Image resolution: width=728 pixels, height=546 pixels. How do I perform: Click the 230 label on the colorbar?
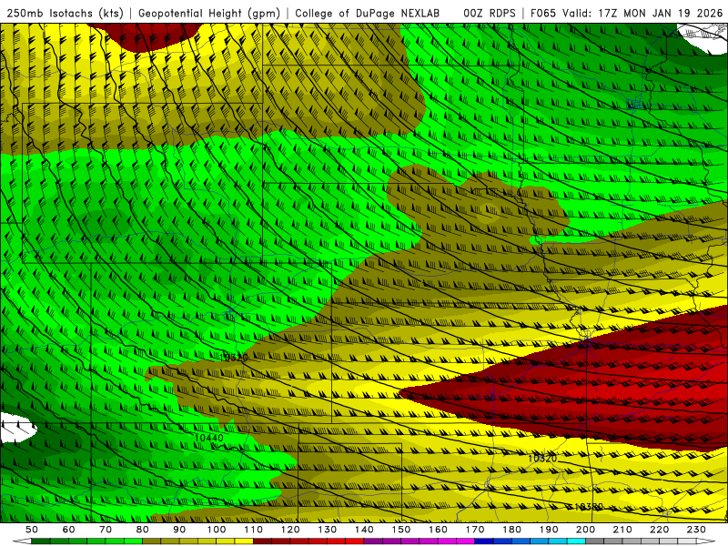tap(696, 530)
